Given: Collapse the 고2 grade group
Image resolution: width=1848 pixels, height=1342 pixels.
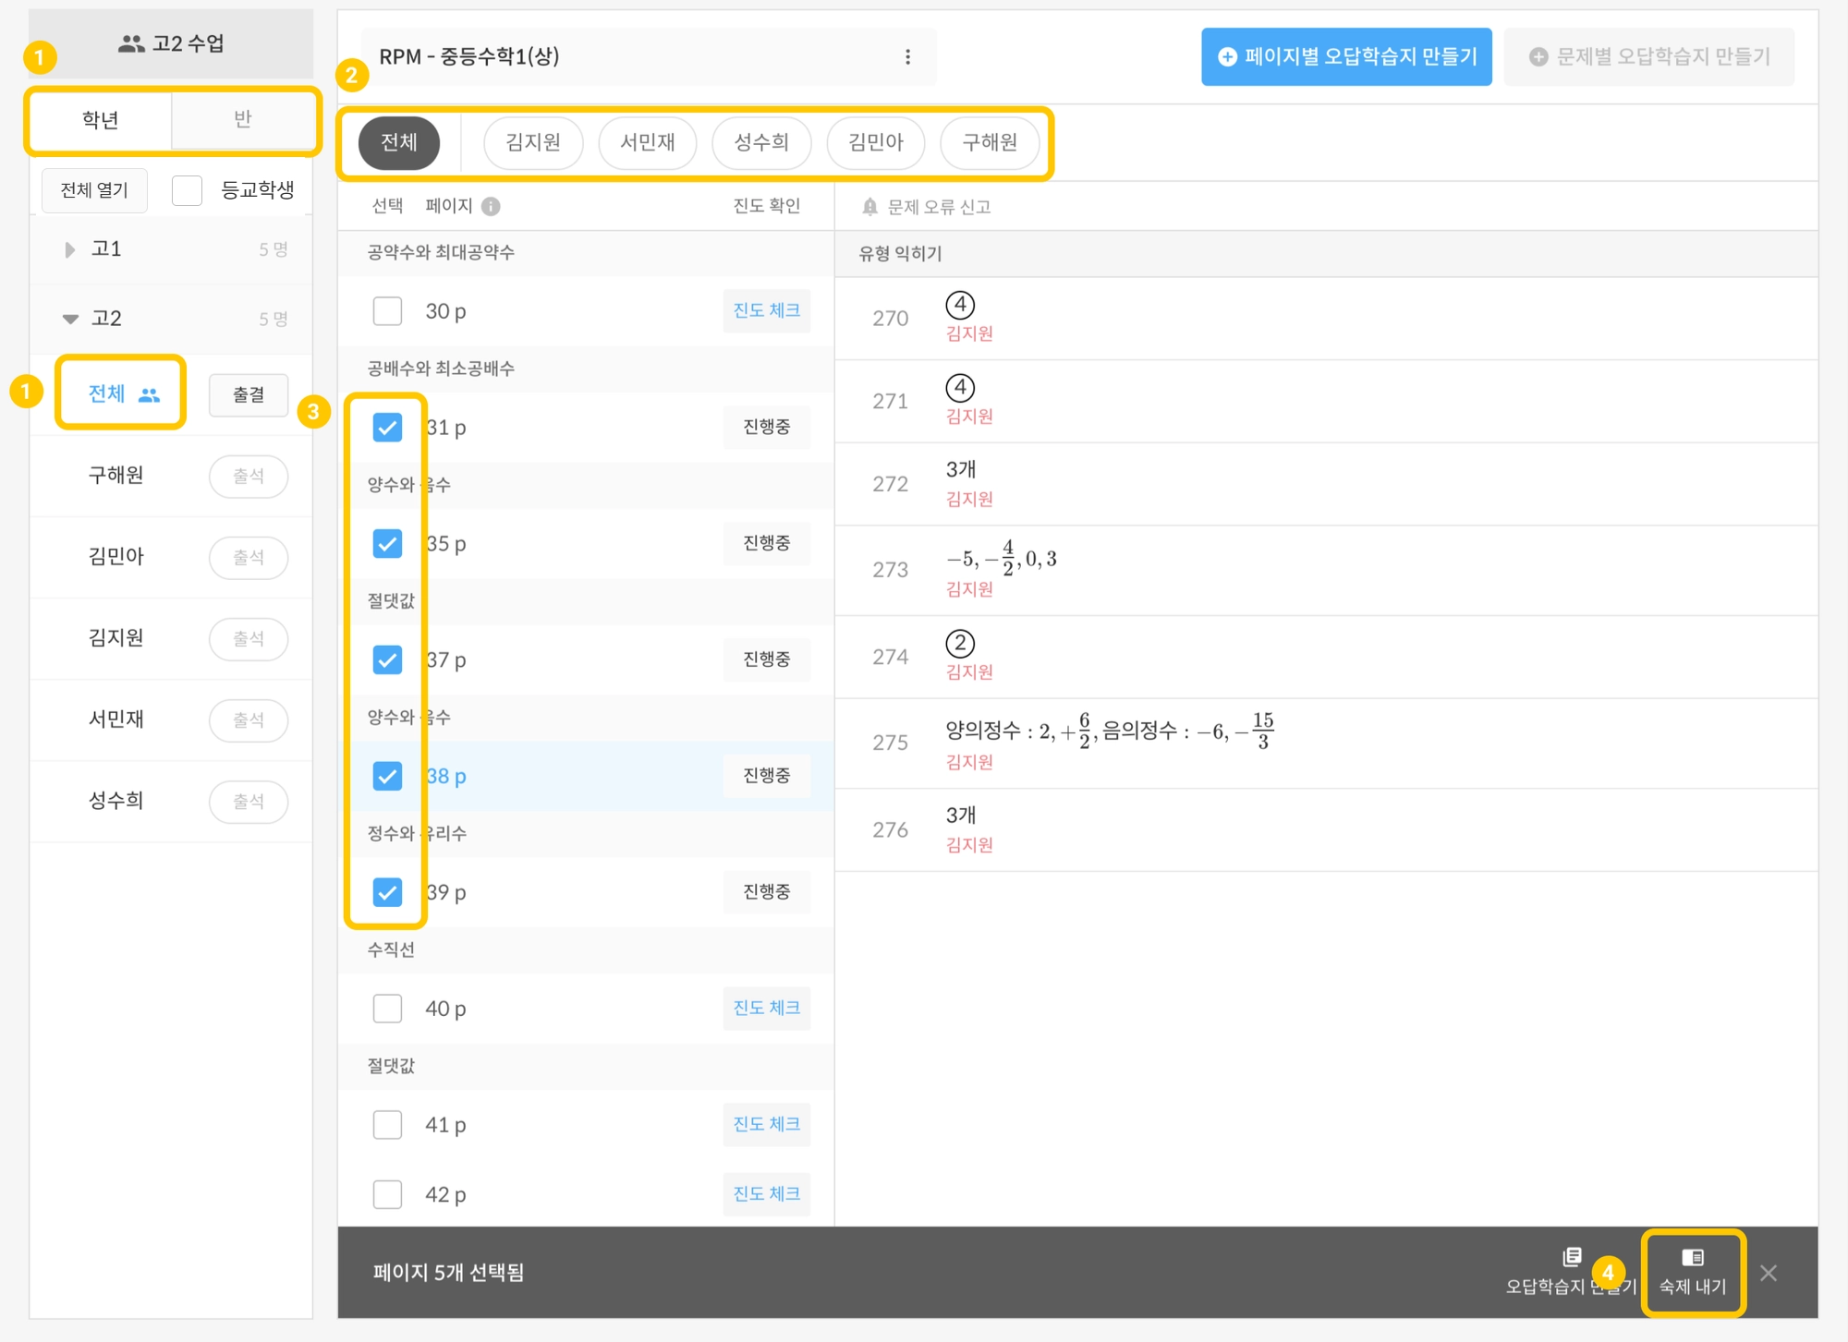Looking at the screenshot, I should [70, 319].
